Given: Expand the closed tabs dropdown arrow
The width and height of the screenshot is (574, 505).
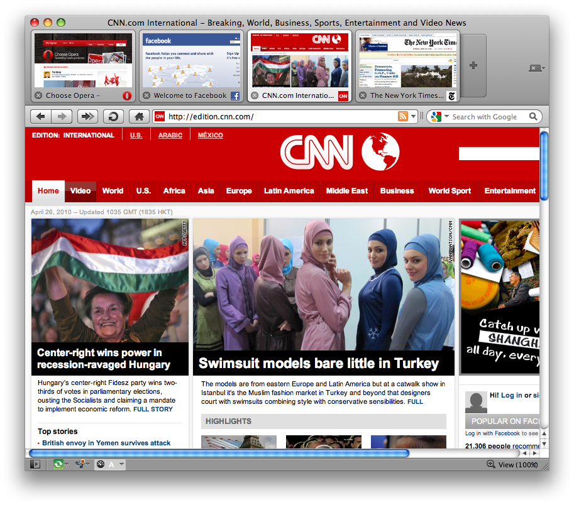Looking at the screenshot, I should pyautogui.click(x=543, y=68).
